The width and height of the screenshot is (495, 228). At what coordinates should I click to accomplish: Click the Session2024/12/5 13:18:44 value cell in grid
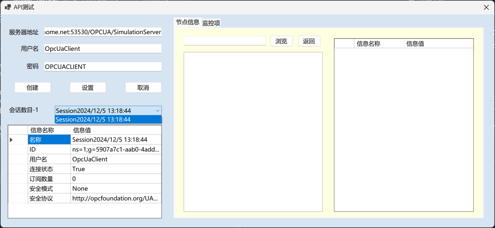point(116,140)
